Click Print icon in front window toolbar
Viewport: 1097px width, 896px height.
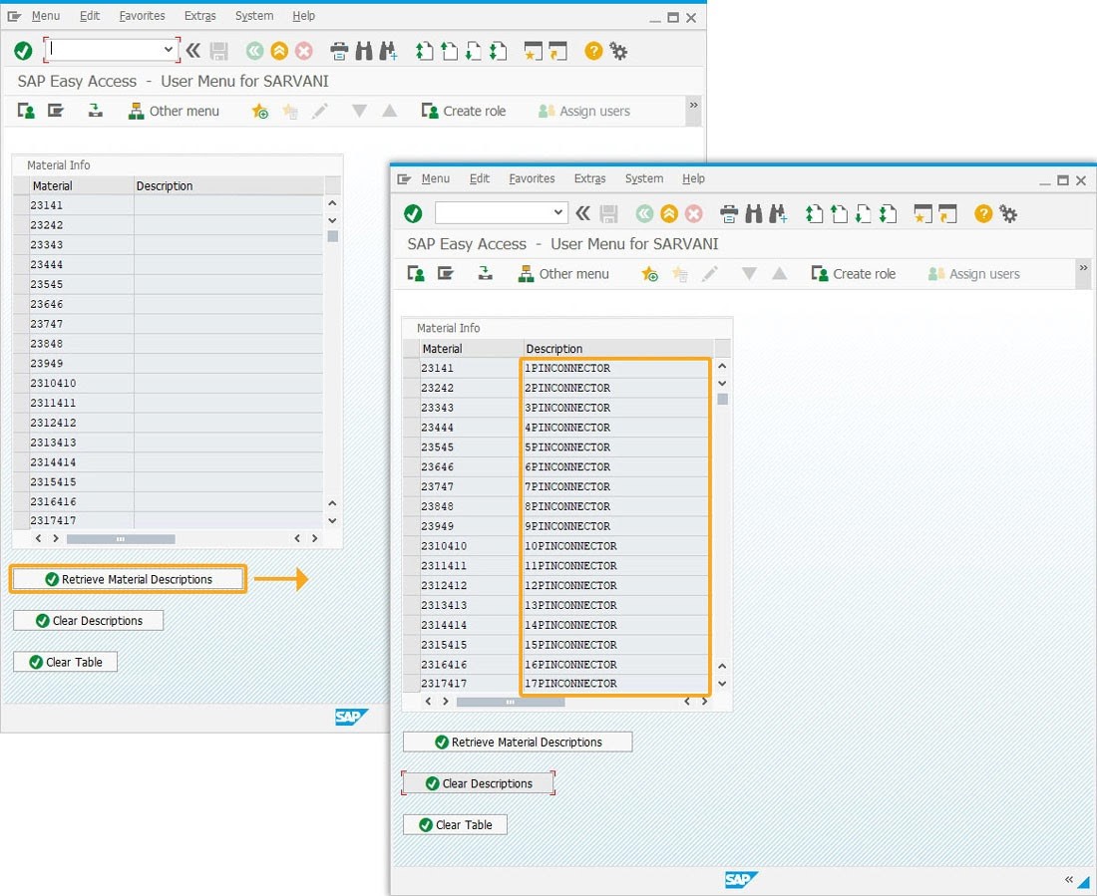click(x=729, y=213)
